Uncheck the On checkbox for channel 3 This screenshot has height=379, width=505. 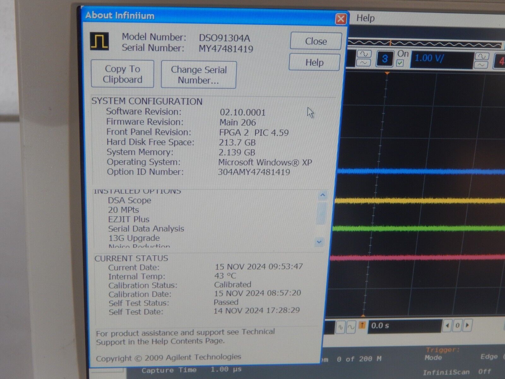[x=400, y=63]
